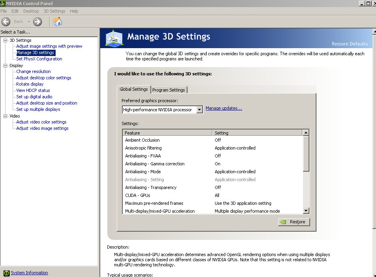
Task: Open Rotate display task
Action: click(x=30, y=84)
